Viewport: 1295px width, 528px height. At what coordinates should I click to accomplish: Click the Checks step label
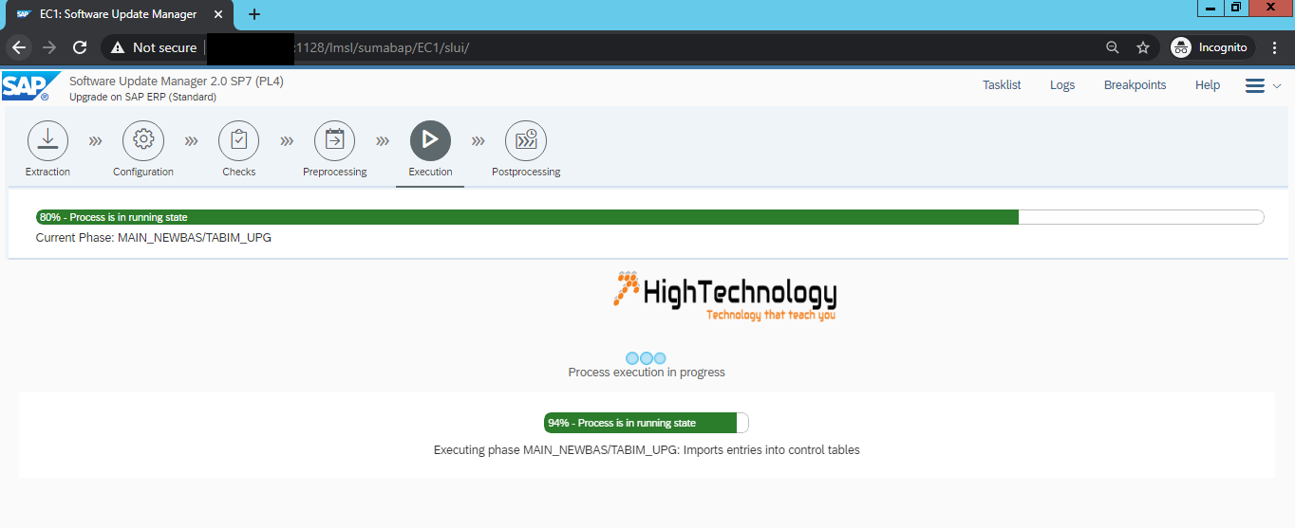(239, 172)
